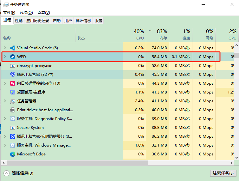Switch to the 详细信息 tab

click(x=83, y=21)
